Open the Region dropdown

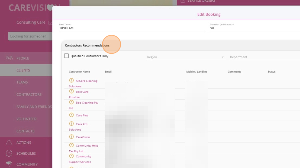coord(186,57)
